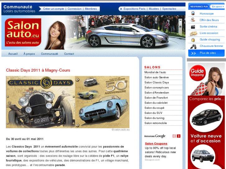Click Communauté Loisirs automobiles header title
The height and width of the screenshot is (169, 226).
19,9
